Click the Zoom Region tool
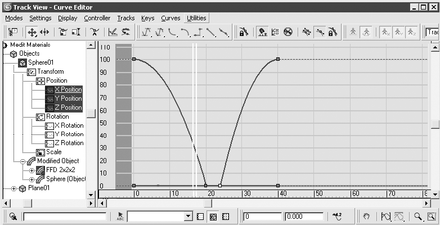 point(432,216)
